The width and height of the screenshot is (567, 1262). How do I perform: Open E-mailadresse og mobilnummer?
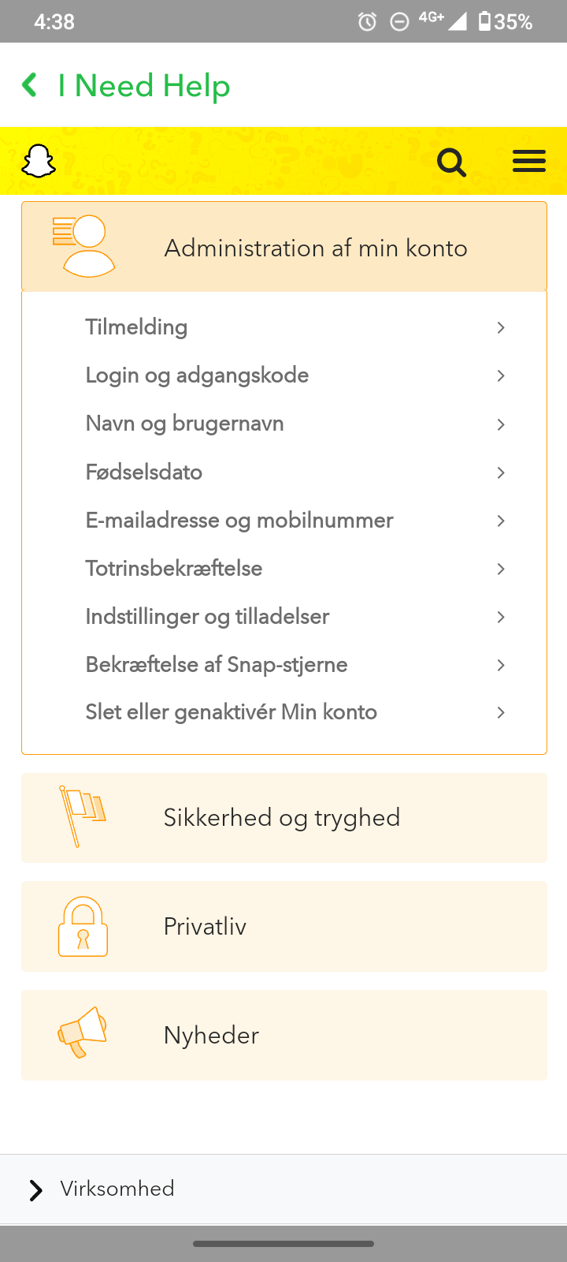click(239, 521)
